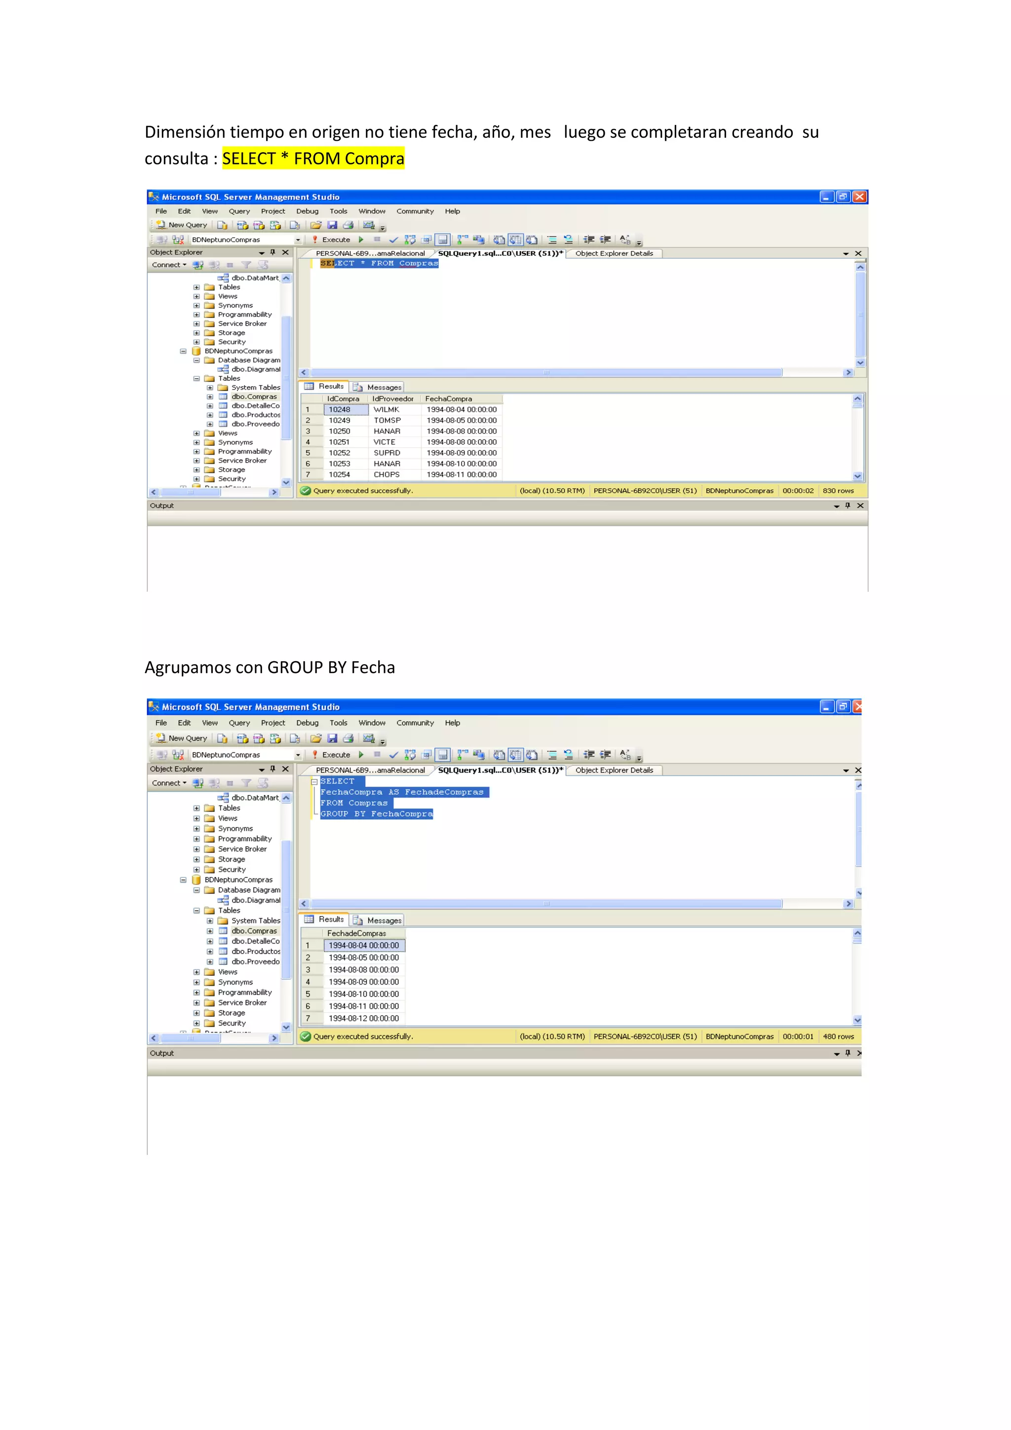The height and width of the screenshot is (1430, 1011).
Task: Expand dbo.Compras table in upper tree
Action: [210, 397]
